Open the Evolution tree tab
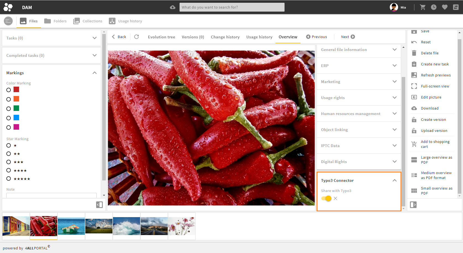The width and height of the screenshot is (463, 253). point(162,37)
